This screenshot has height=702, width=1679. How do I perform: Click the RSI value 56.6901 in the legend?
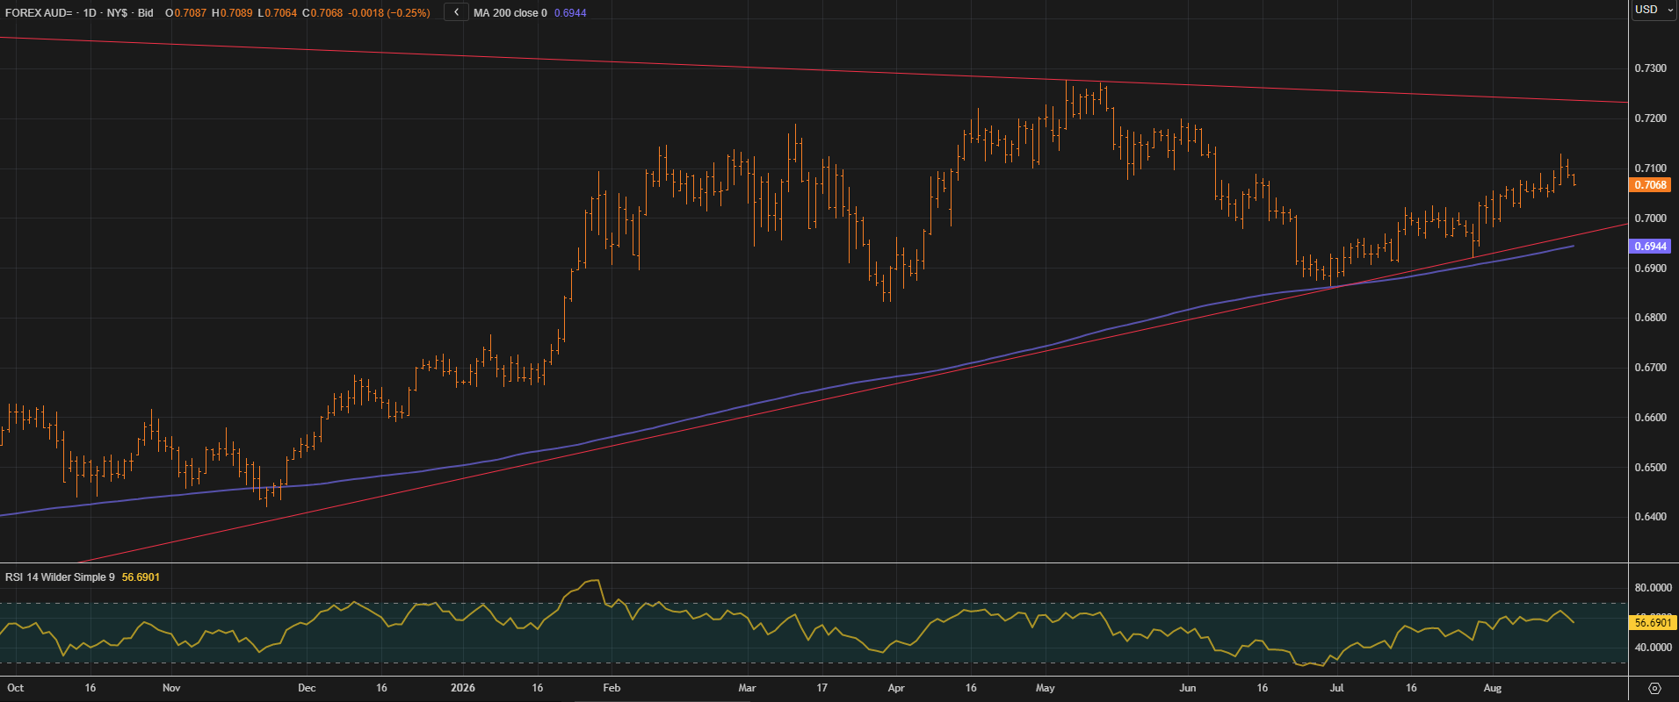click(x=141, y=577)
